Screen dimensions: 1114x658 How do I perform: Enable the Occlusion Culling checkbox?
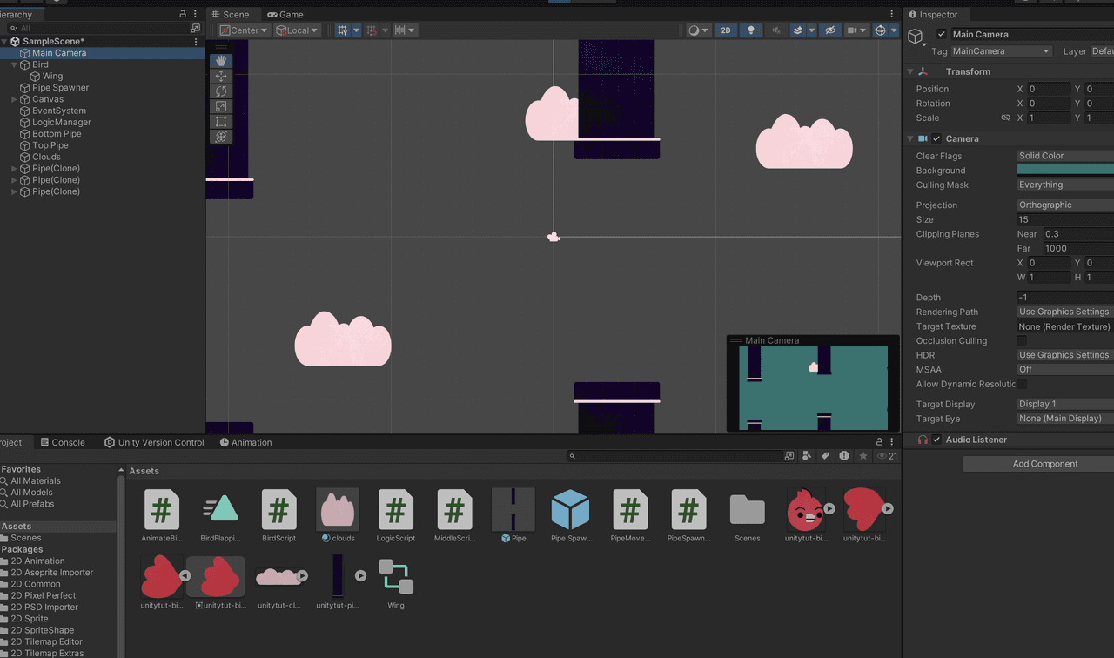tap(1023, 341)
